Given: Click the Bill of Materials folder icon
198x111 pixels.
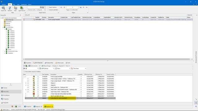Looking at the screenshot, I should click(x=5, y=20).
